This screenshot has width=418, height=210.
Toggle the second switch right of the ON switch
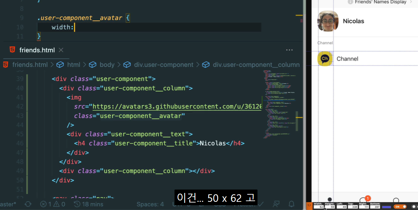point(414,207)
